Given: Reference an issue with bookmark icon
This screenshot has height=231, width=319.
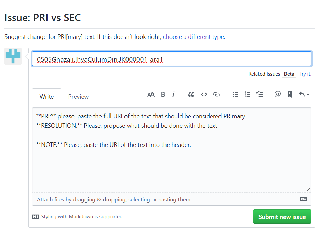Looking at the screenshot, I should [x=289, y=95].
